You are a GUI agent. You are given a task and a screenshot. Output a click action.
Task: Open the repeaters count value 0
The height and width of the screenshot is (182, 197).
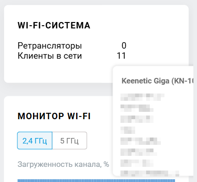(124, 45)
